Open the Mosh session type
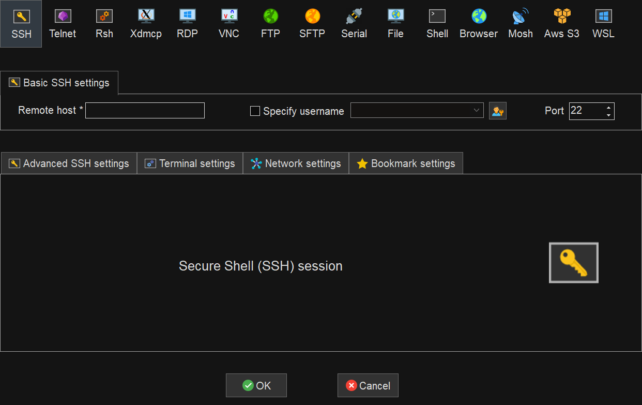The width and height of the screenshot is (642, 405). (x=521, y=24)
